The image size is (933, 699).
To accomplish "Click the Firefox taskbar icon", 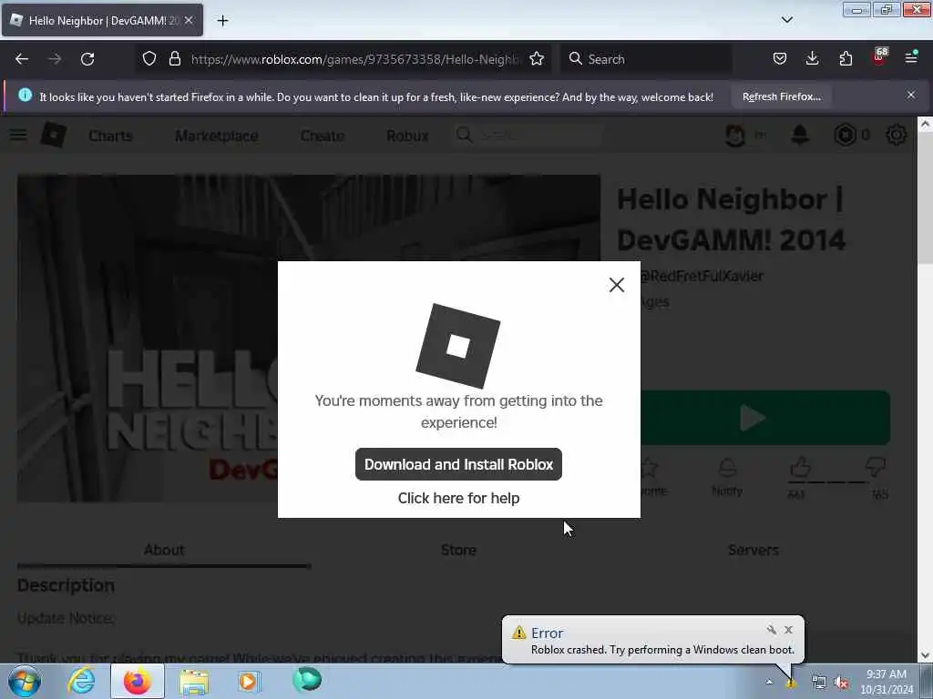I will pos(138,681).
